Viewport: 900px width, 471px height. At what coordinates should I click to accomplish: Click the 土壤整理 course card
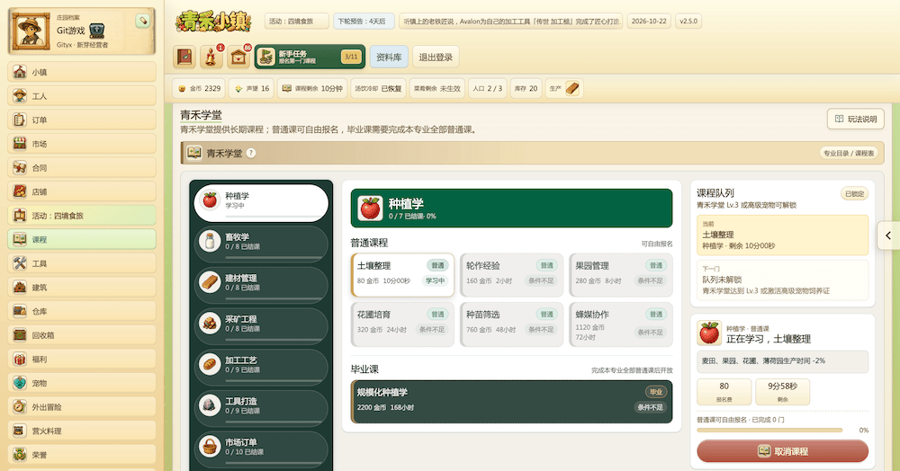pyautogui.click(x=402, y=275)
